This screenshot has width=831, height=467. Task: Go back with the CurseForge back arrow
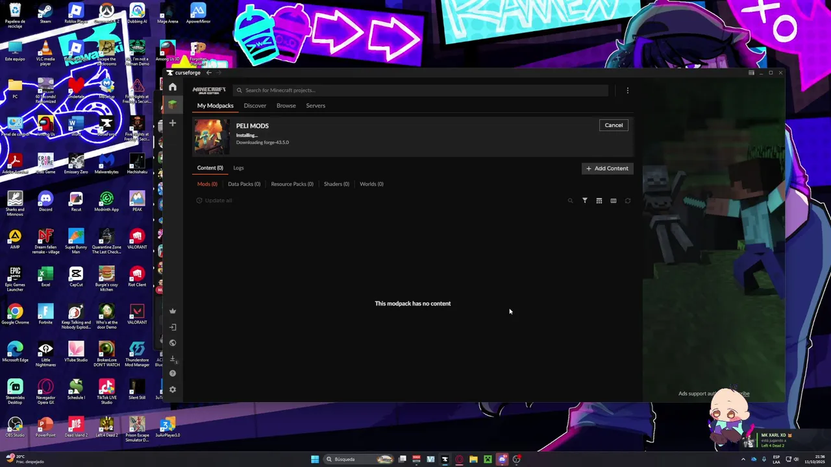click(x=208, y=73)
